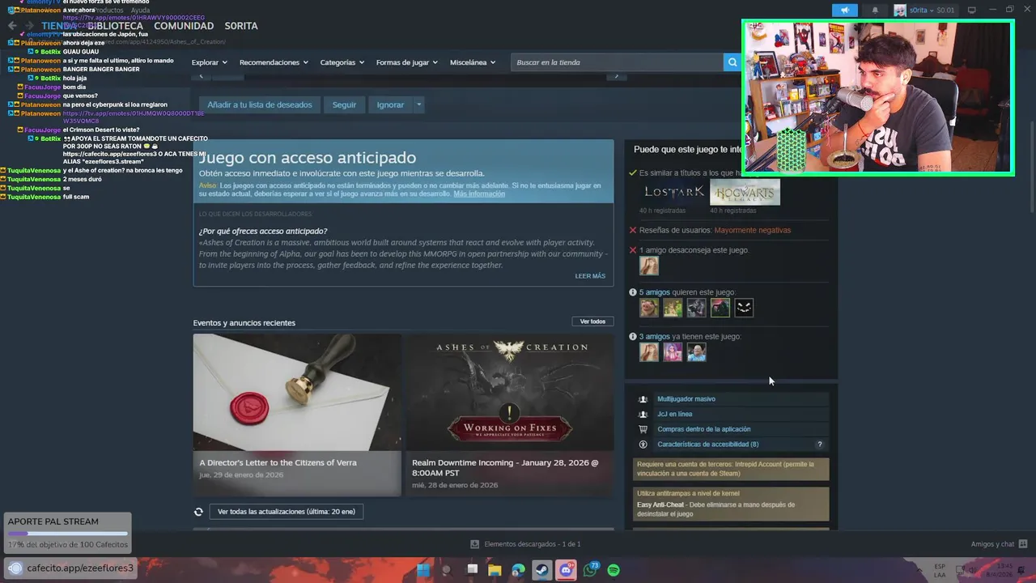The width and height of the screenshot is (1036, 583).
Task: Open Amigos y chat panel
Action: [999, 544]
